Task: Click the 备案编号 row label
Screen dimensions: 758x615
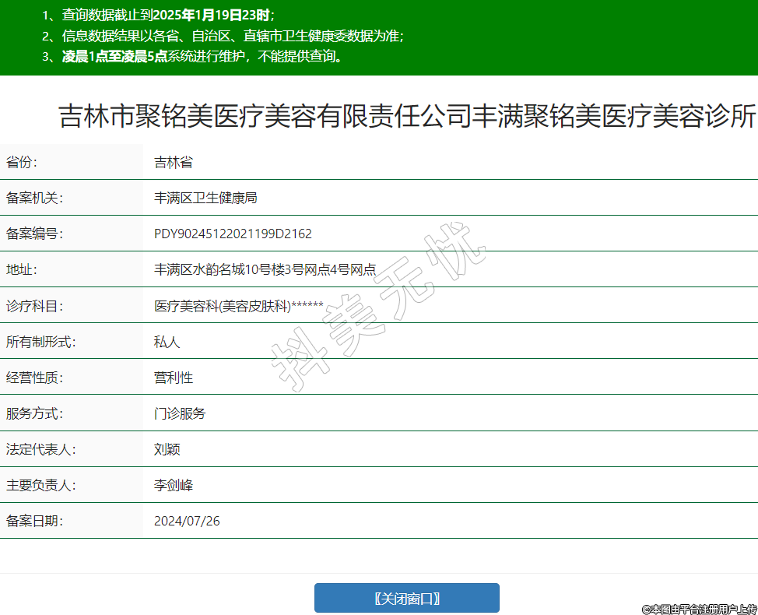Action: [x=34, y=234]
